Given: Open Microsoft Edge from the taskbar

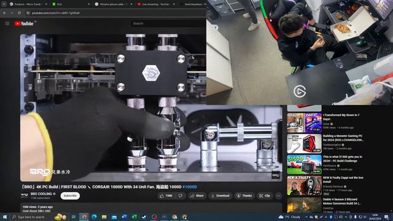Looking at the screenshot, I should pos(94,217).
